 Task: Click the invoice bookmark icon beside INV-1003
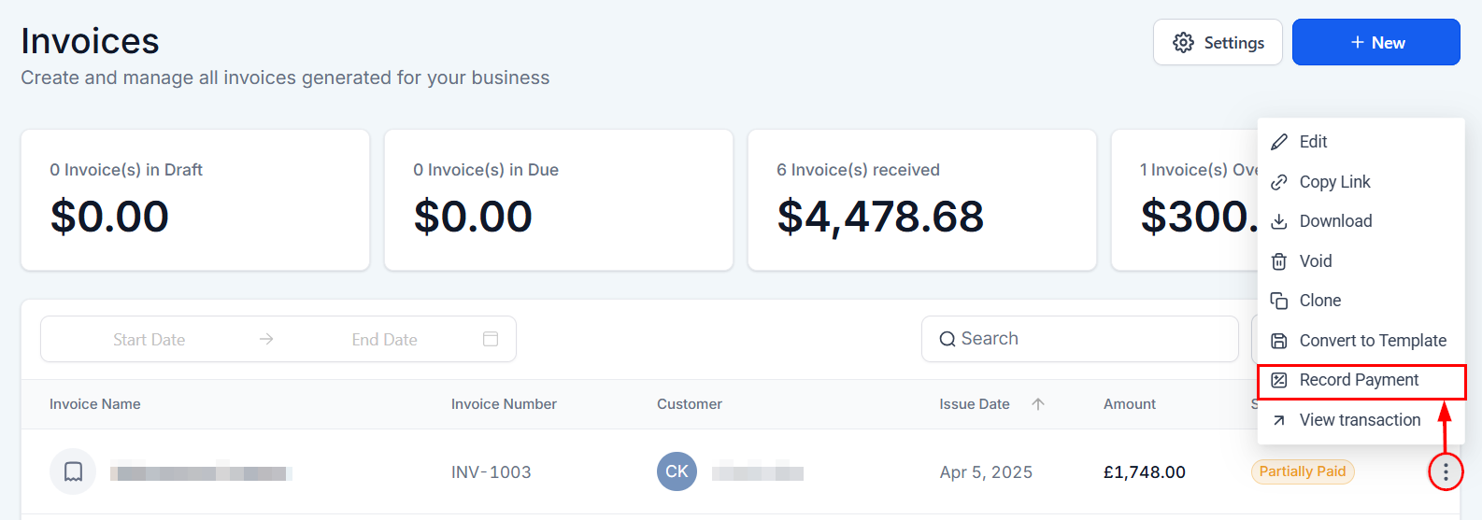(73, 471)
